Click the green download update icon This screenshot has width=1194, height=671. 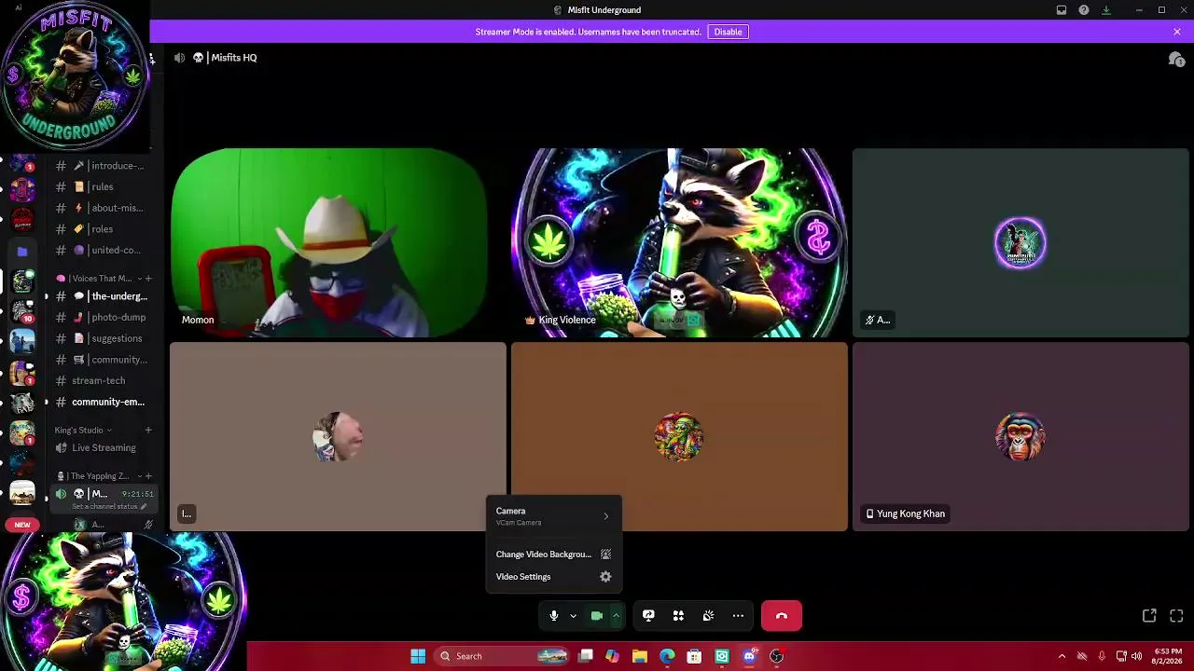[x=1106, y=10]
